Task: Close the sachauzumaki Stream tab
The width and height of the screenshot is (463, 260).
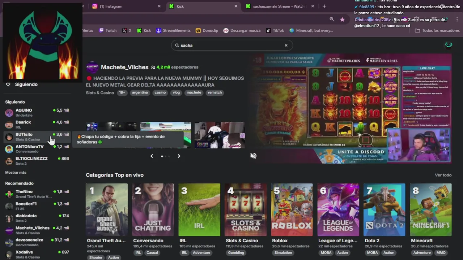Action: (313, 6)
